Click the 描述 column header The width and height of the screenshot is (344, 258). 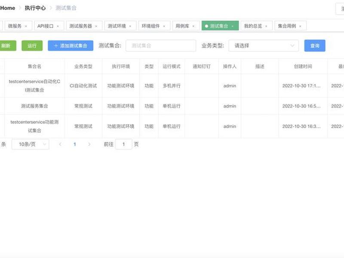[260, 67]
